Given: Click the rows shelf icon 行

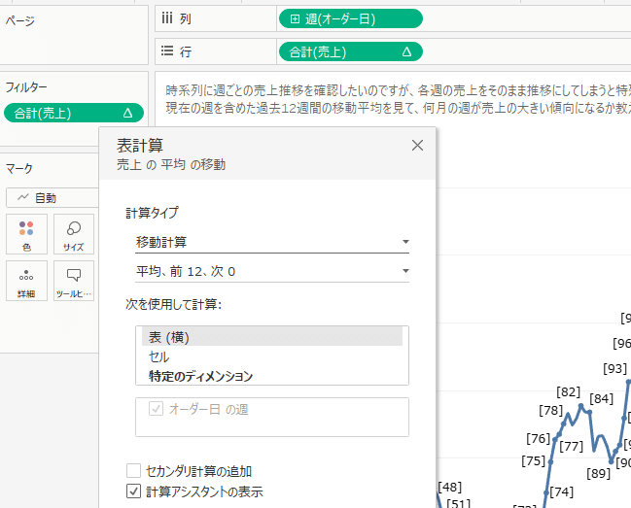Looking at the screenshot, I should (167, 51).
